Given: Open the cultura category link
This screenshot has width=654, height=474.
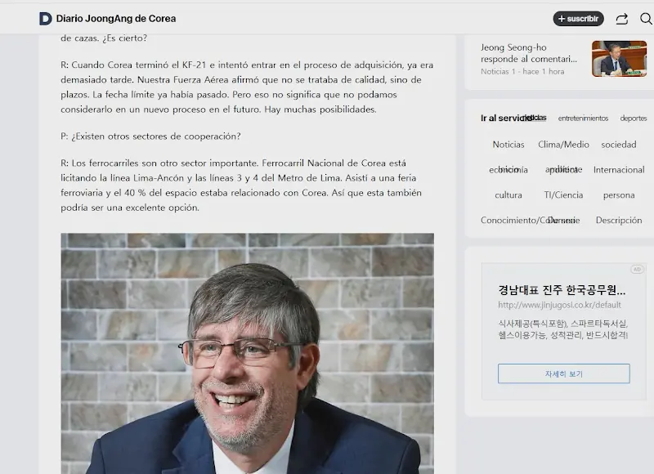Looking at the screenshot, I should pos(508,195).
